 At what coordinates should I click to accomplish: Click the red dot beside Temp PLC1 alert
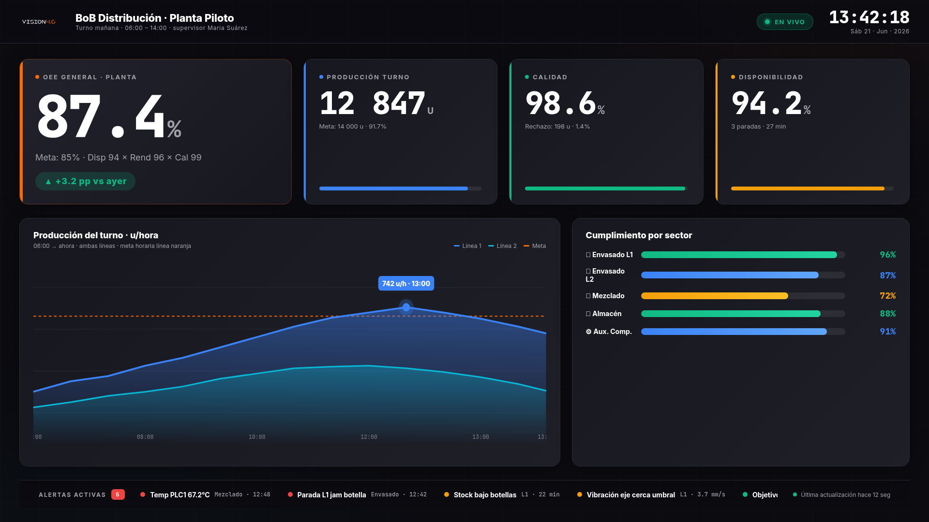click(x=143, y=494)
